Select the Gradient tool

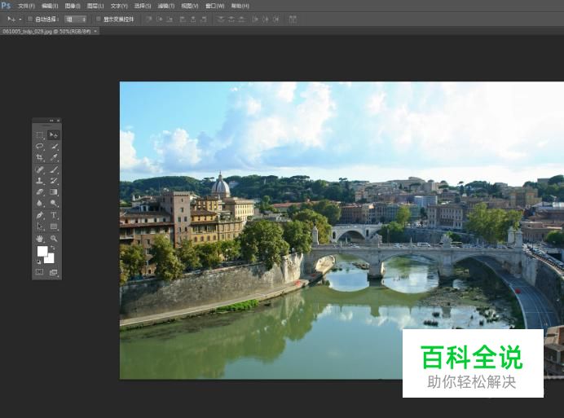click(54, 191)
